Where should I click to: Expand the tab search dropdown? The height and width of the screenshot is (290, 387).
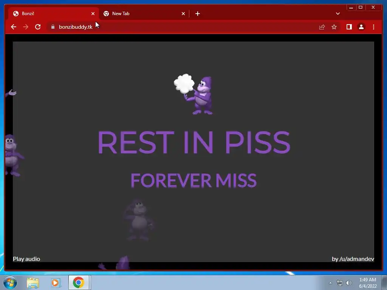(338, 14)
